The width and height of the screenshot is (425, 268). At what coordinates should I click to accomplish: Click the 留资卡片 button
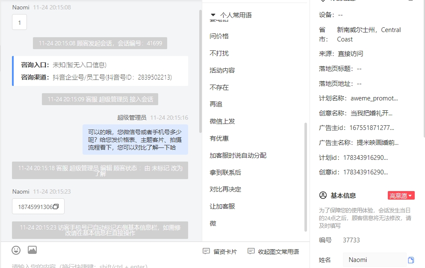[x=220, y=251]
